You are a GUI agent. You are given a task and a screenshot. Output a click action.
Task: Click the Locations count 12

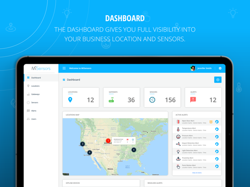(x=91, y=100)
